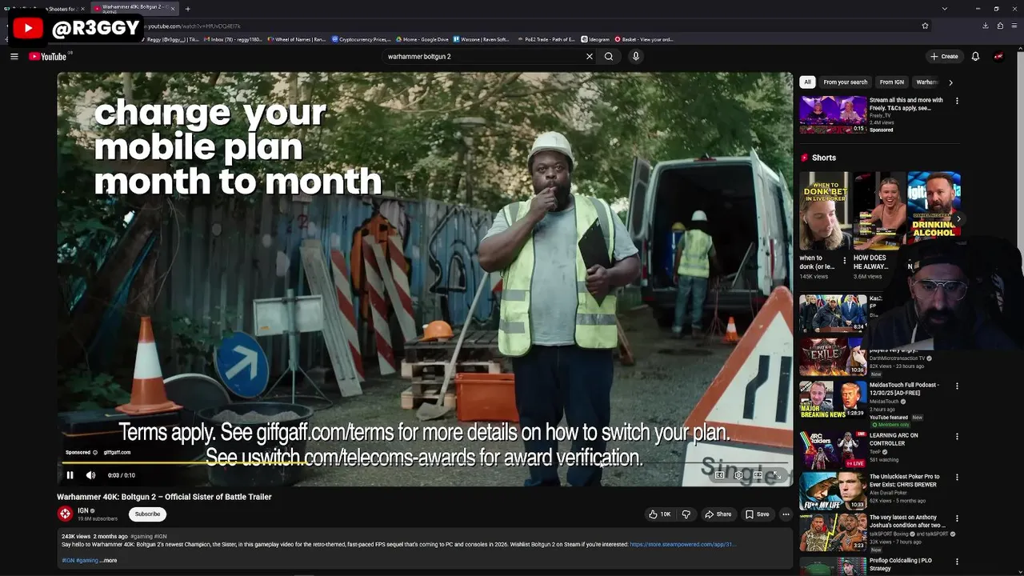Create a video with the Create button
This screenshot has width=1024, height=576.
point(944,56)
